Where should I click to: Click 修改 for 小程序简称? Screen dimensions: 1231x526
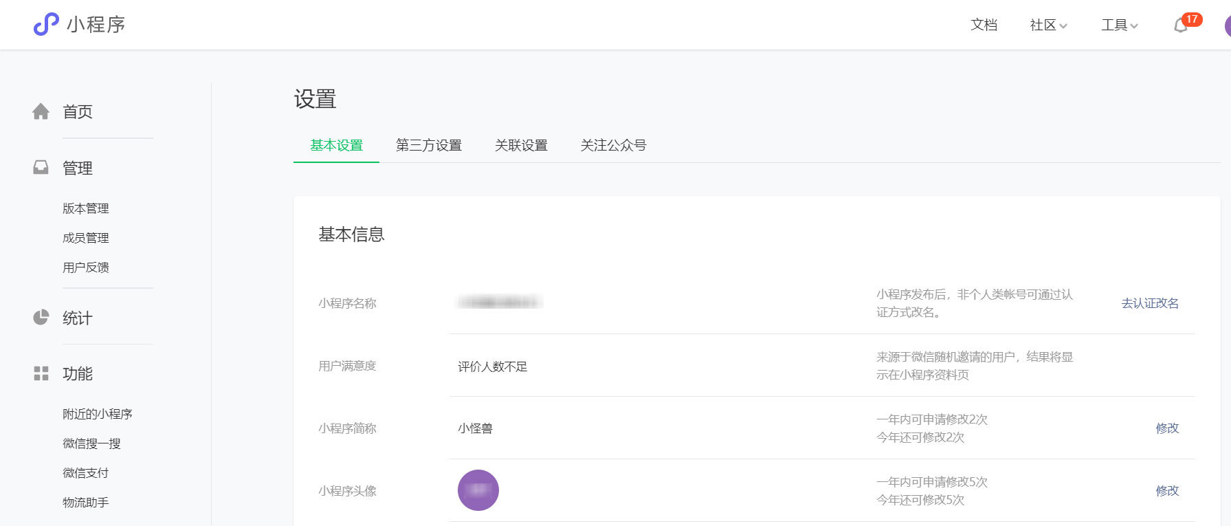[x=1167, y=428]
